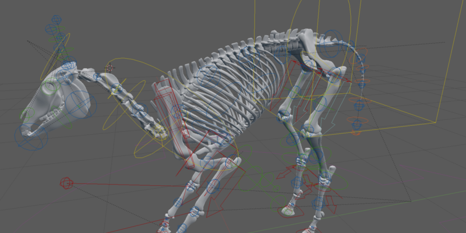Select the large blue jaw circle control
The width and height of the screenshot is (466, 233).
click(81, 105)
